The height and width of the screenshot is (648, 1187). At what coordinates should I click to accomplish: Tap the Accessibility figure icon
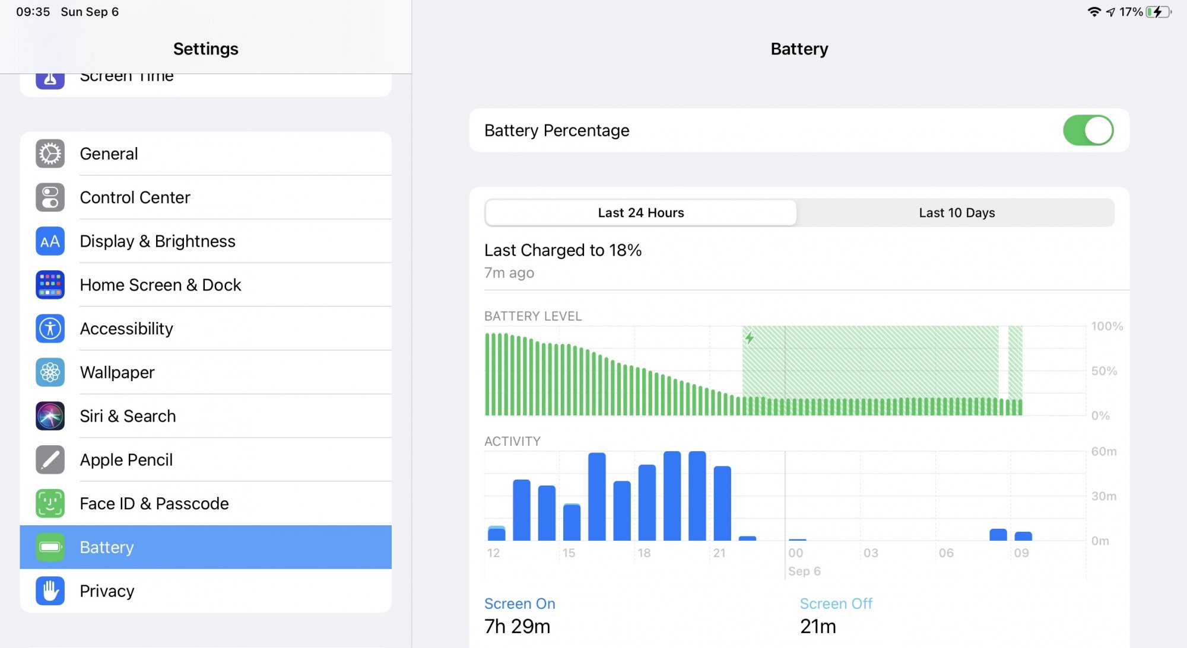click(x=50, y=328)
